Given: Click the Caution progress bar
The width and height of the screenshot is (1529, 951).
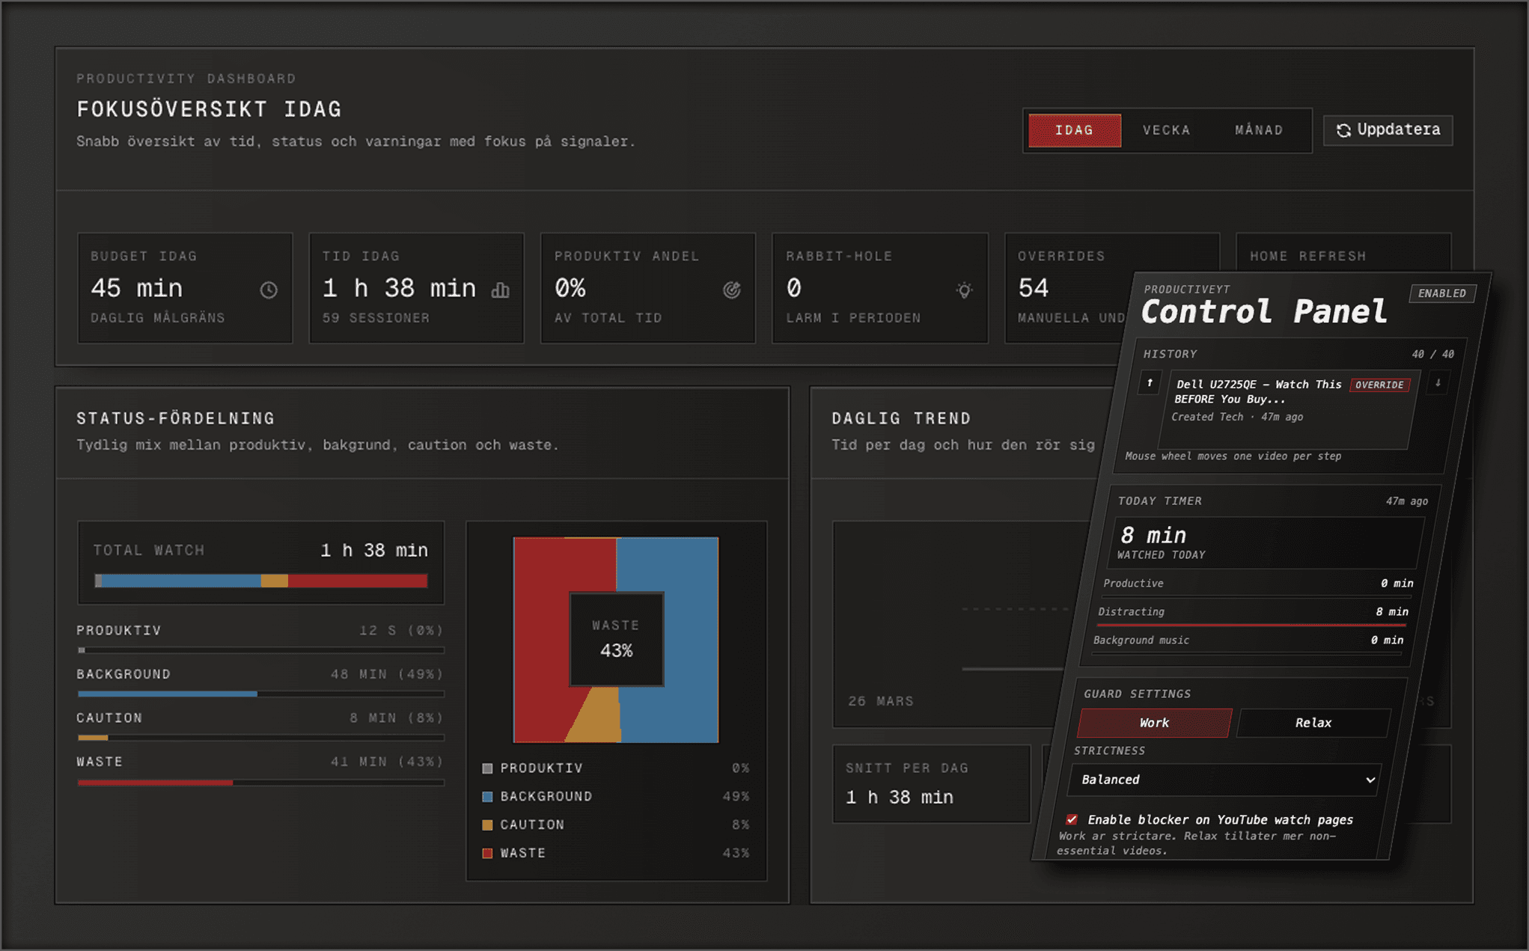Looking at the screenshot, I should click(x=260, y=738).
